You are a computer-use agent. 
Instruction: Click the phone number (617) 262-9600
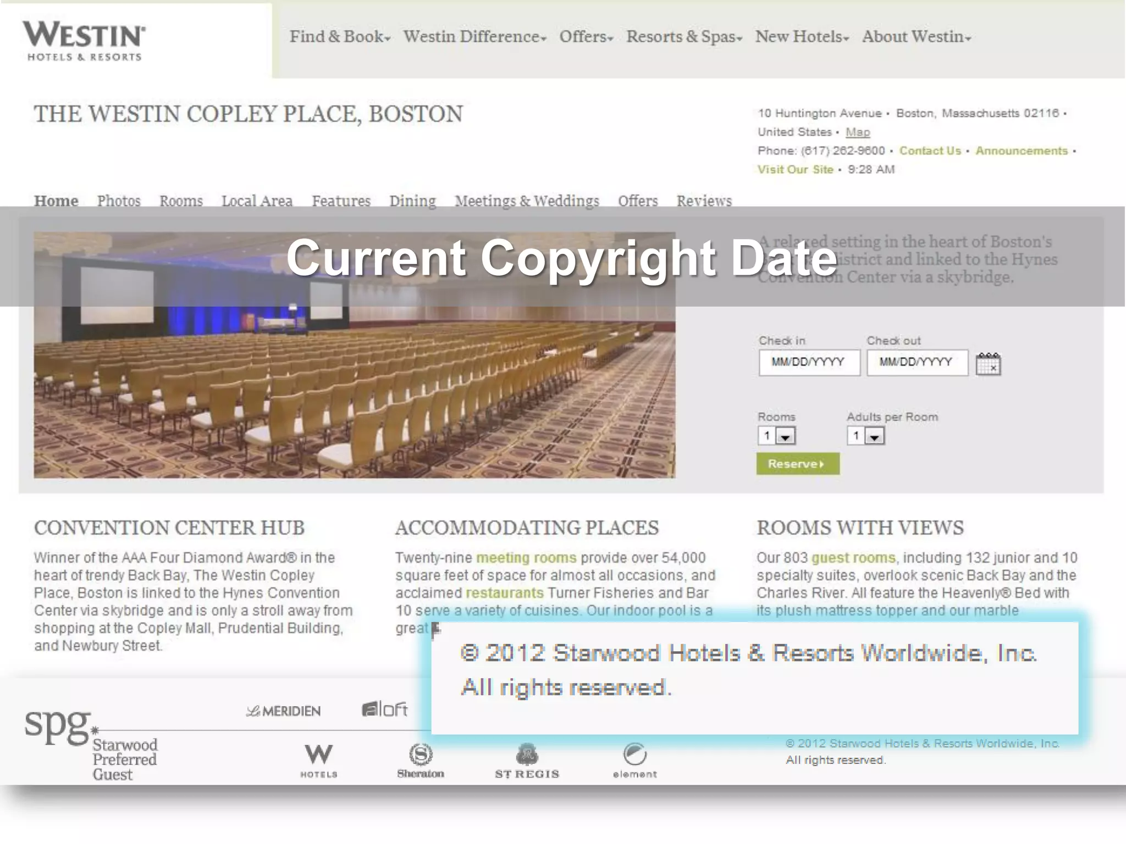pyautogui.click(x=843, y=151)
